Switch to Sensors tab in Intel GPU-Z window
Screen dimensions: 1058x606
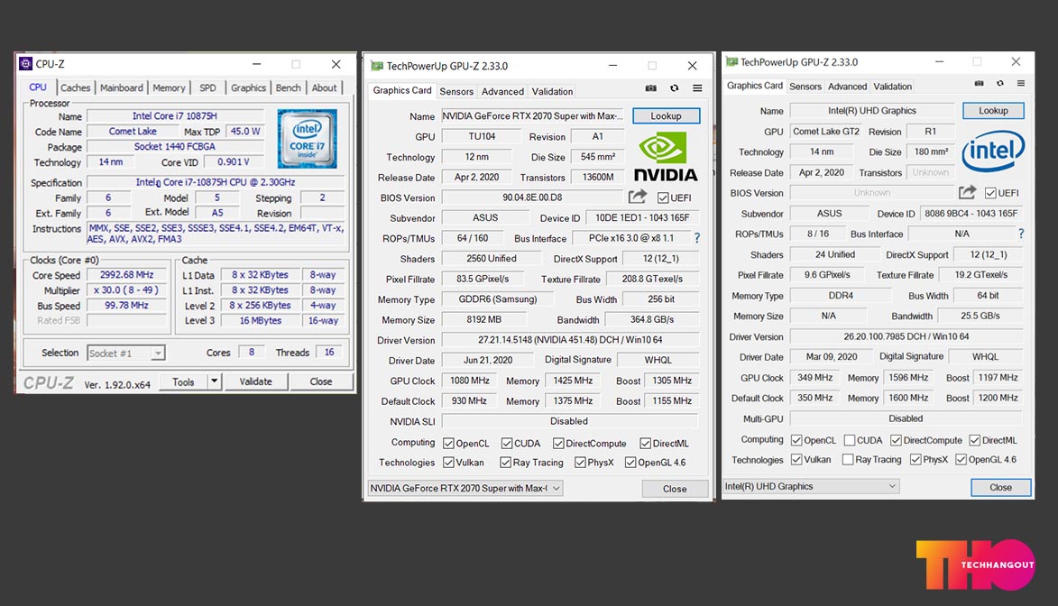(x=805, y=87)
